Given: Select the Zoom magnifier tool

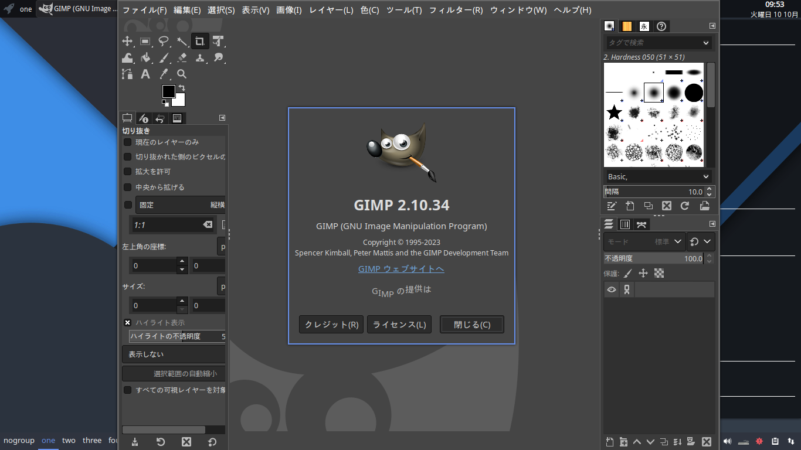Looking at the screenshot, I should pos(182,74).
